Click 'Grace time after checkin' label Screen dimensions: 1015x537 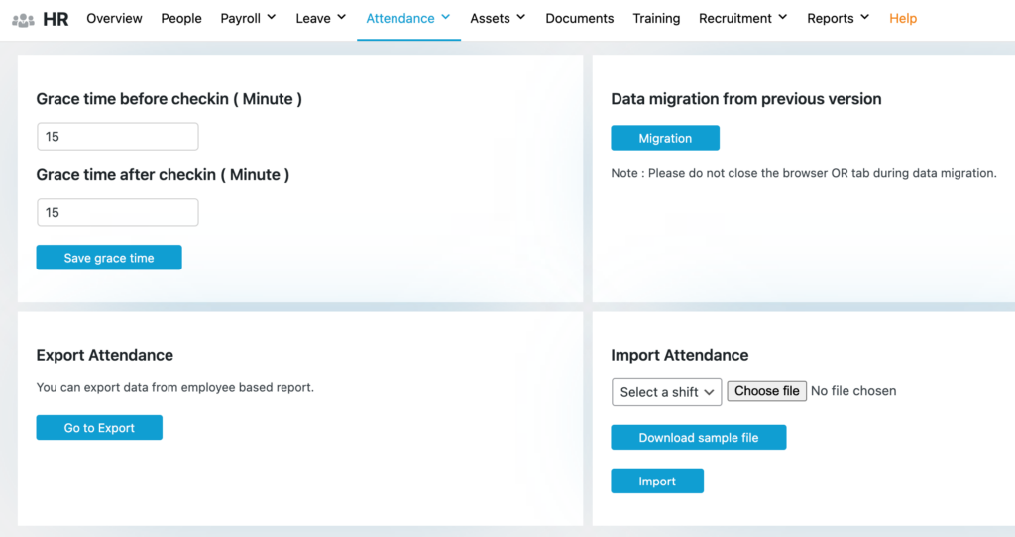tap(163, 174)
